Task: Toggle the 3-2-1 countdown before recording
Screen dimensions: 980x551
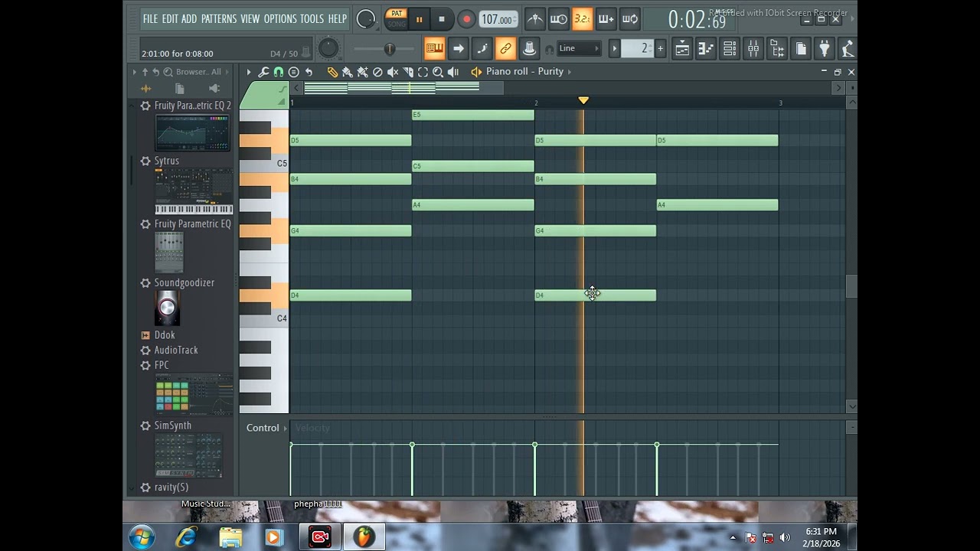Action: [x=582, y=19]
